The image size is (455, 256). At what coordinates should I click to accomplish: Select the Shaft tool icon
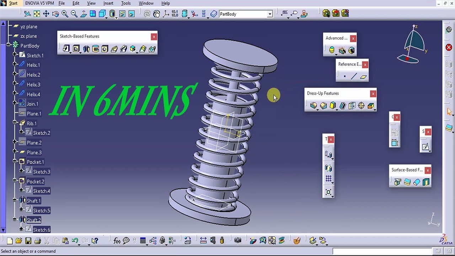86,49
